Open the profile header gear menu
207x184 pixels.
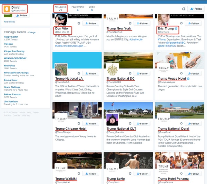tap(184, 9)
